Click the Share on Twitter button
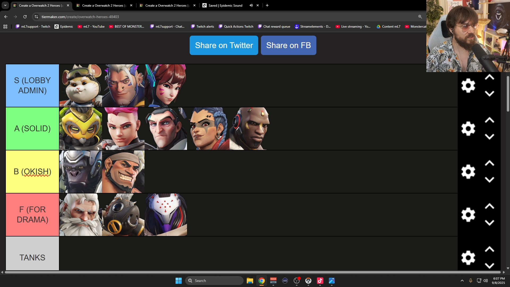 coord(224,45)
